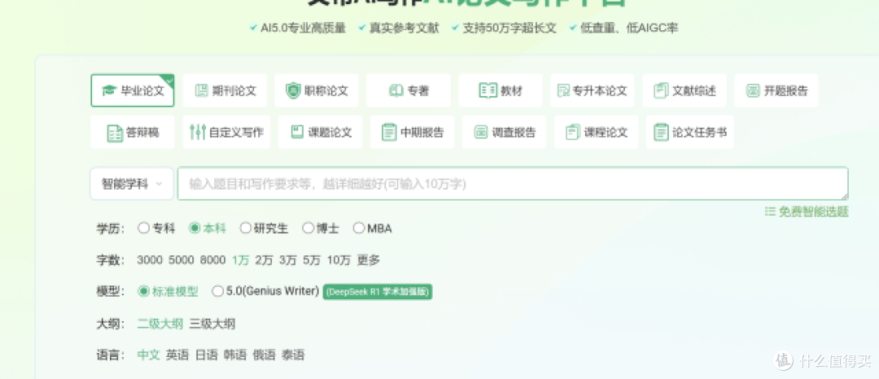Select MBA education level
Screen dimensions: 879x379
(x=372, y=229)
